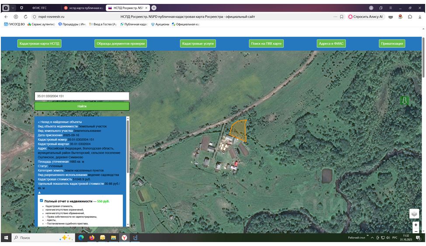Close the НСПД Росреестр tab
Viewport: 426px width, 246px height.
pyautogui.click(x=146, y=8)
